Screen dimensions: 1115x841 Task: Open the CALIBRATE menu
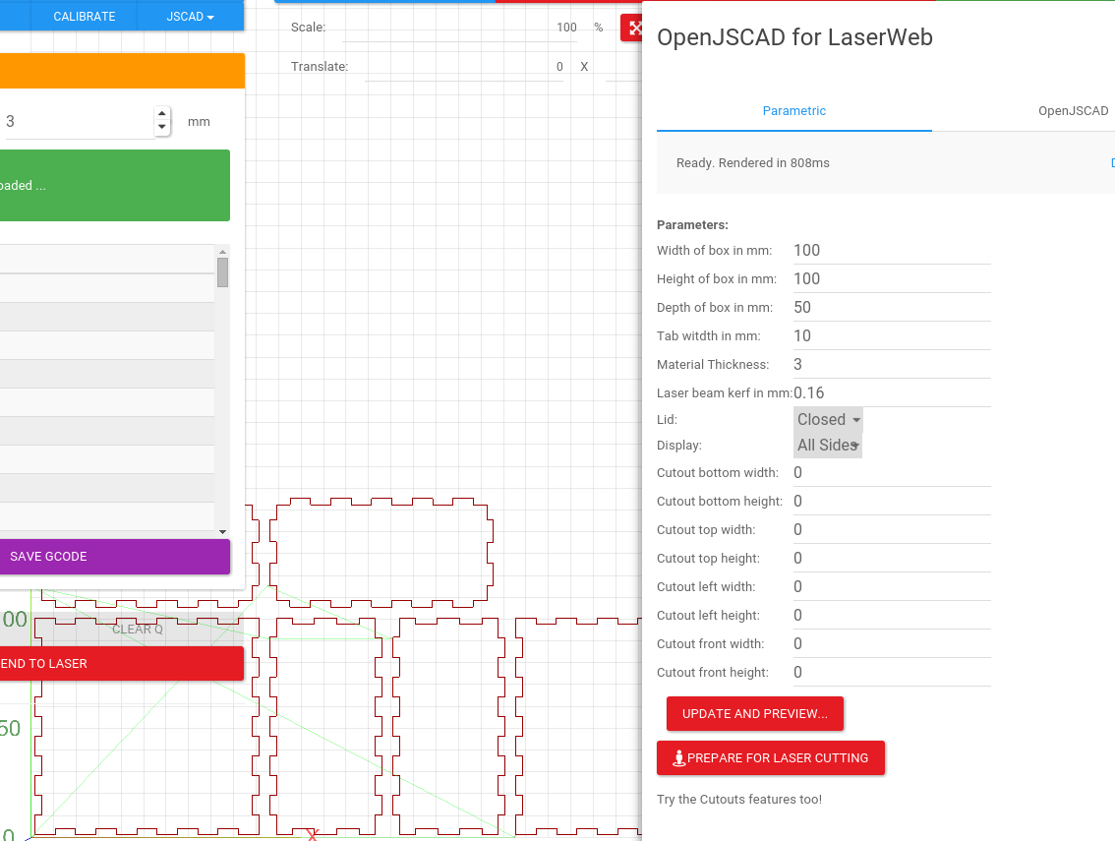click(x=84, y=17)
